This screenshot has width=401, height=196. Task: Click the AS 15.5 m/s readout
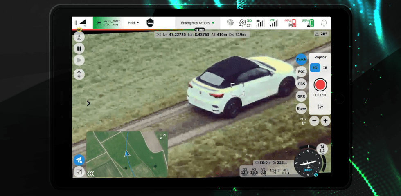pyautogui.click(x=254, y=171)
